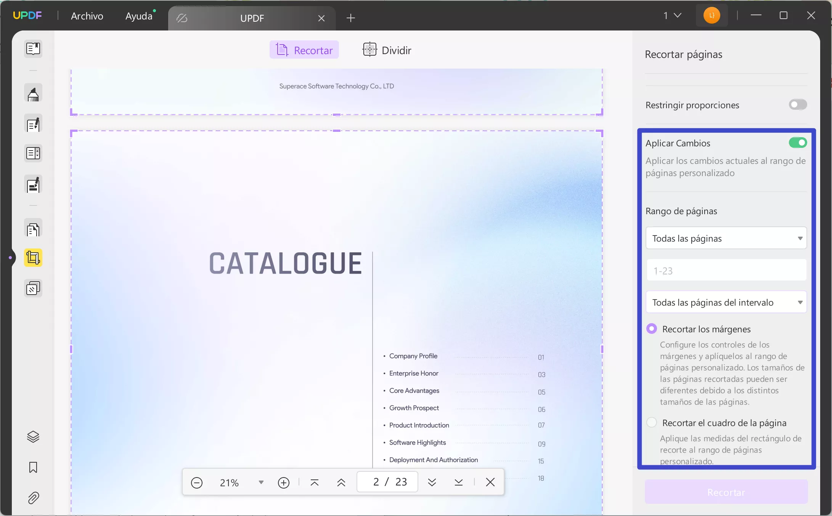This screenshot has height=516, width=832.
Task: Click Superace Software Technology Co., LTD text
Action: [x=337, y=86]
